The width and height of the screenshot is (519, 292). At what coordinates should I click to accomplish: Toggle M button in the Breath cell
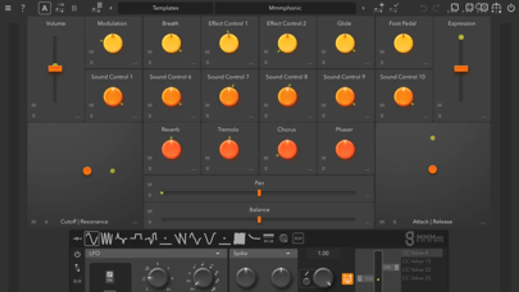pyautogui.click(x=150, y=52)
